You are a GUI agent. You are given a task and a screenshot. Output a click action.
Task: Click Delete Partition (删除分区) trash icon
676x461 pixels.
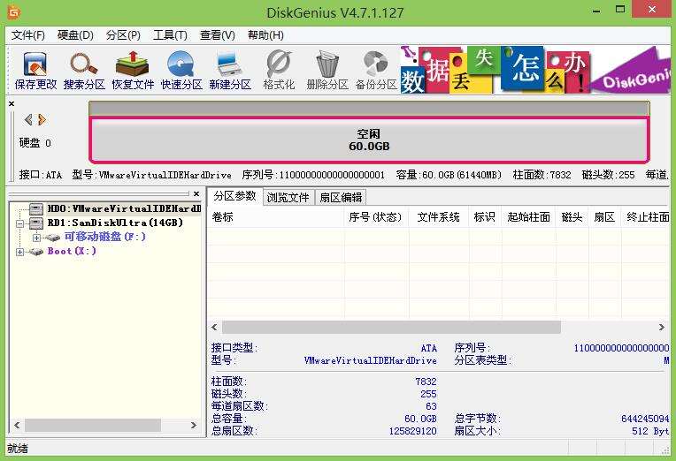(x=327, y=70)
